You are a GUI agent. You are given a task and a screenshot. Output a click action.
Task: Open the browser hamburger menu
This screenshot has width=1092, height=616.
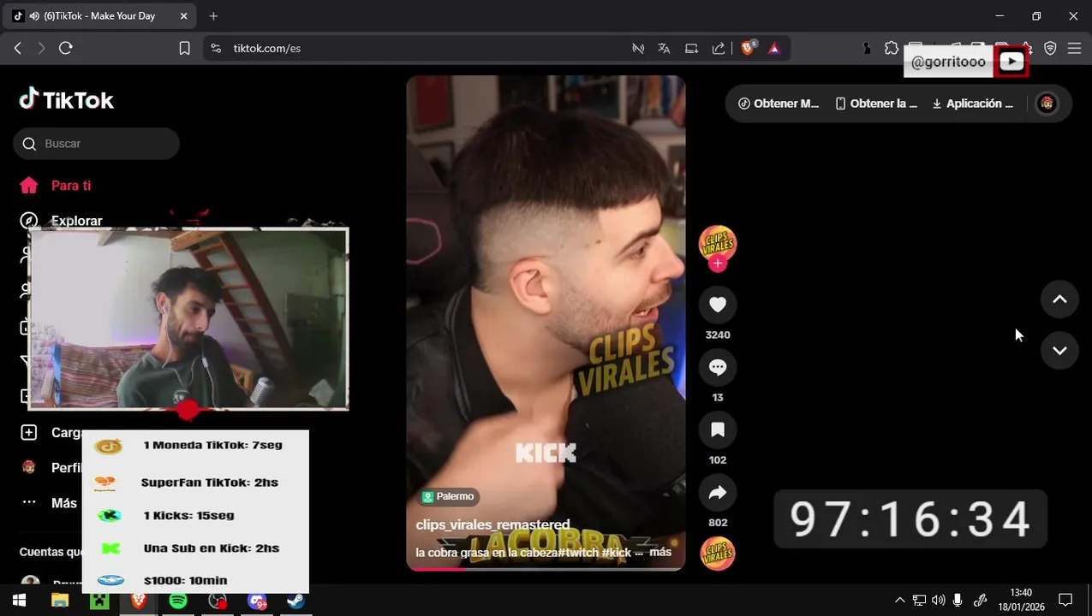(x=1074, y=49)
